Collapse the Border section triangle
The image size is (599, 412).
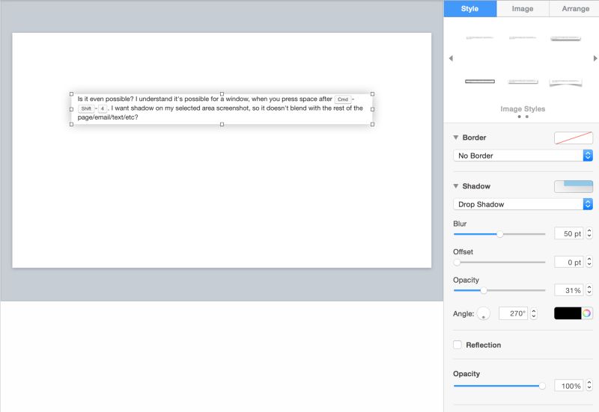coord(456,138)
